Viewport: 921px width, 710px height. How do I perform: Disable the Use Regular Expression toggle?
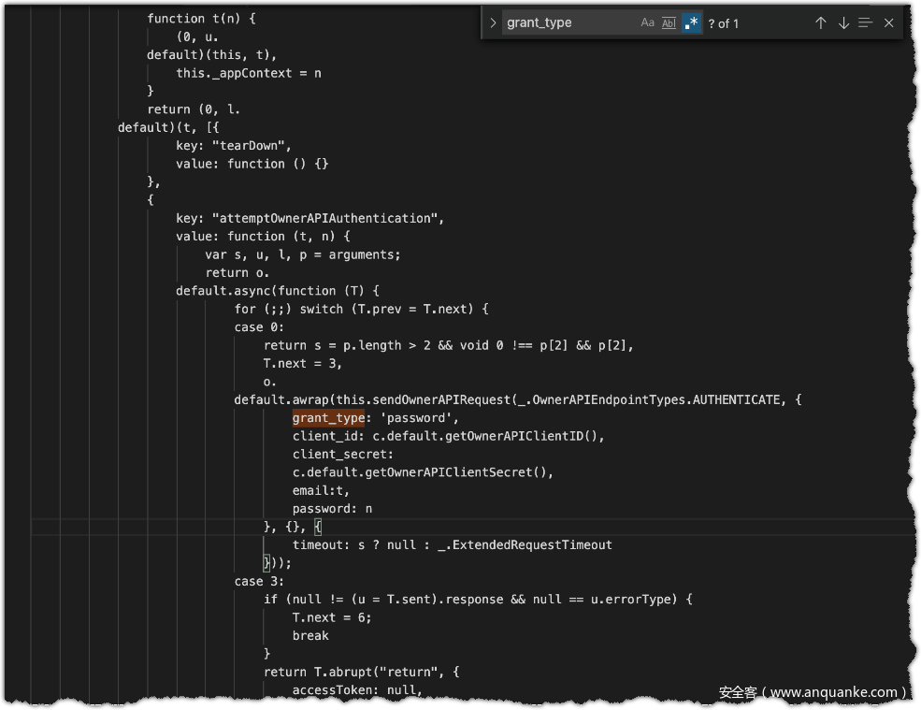[x=691, y=23]
